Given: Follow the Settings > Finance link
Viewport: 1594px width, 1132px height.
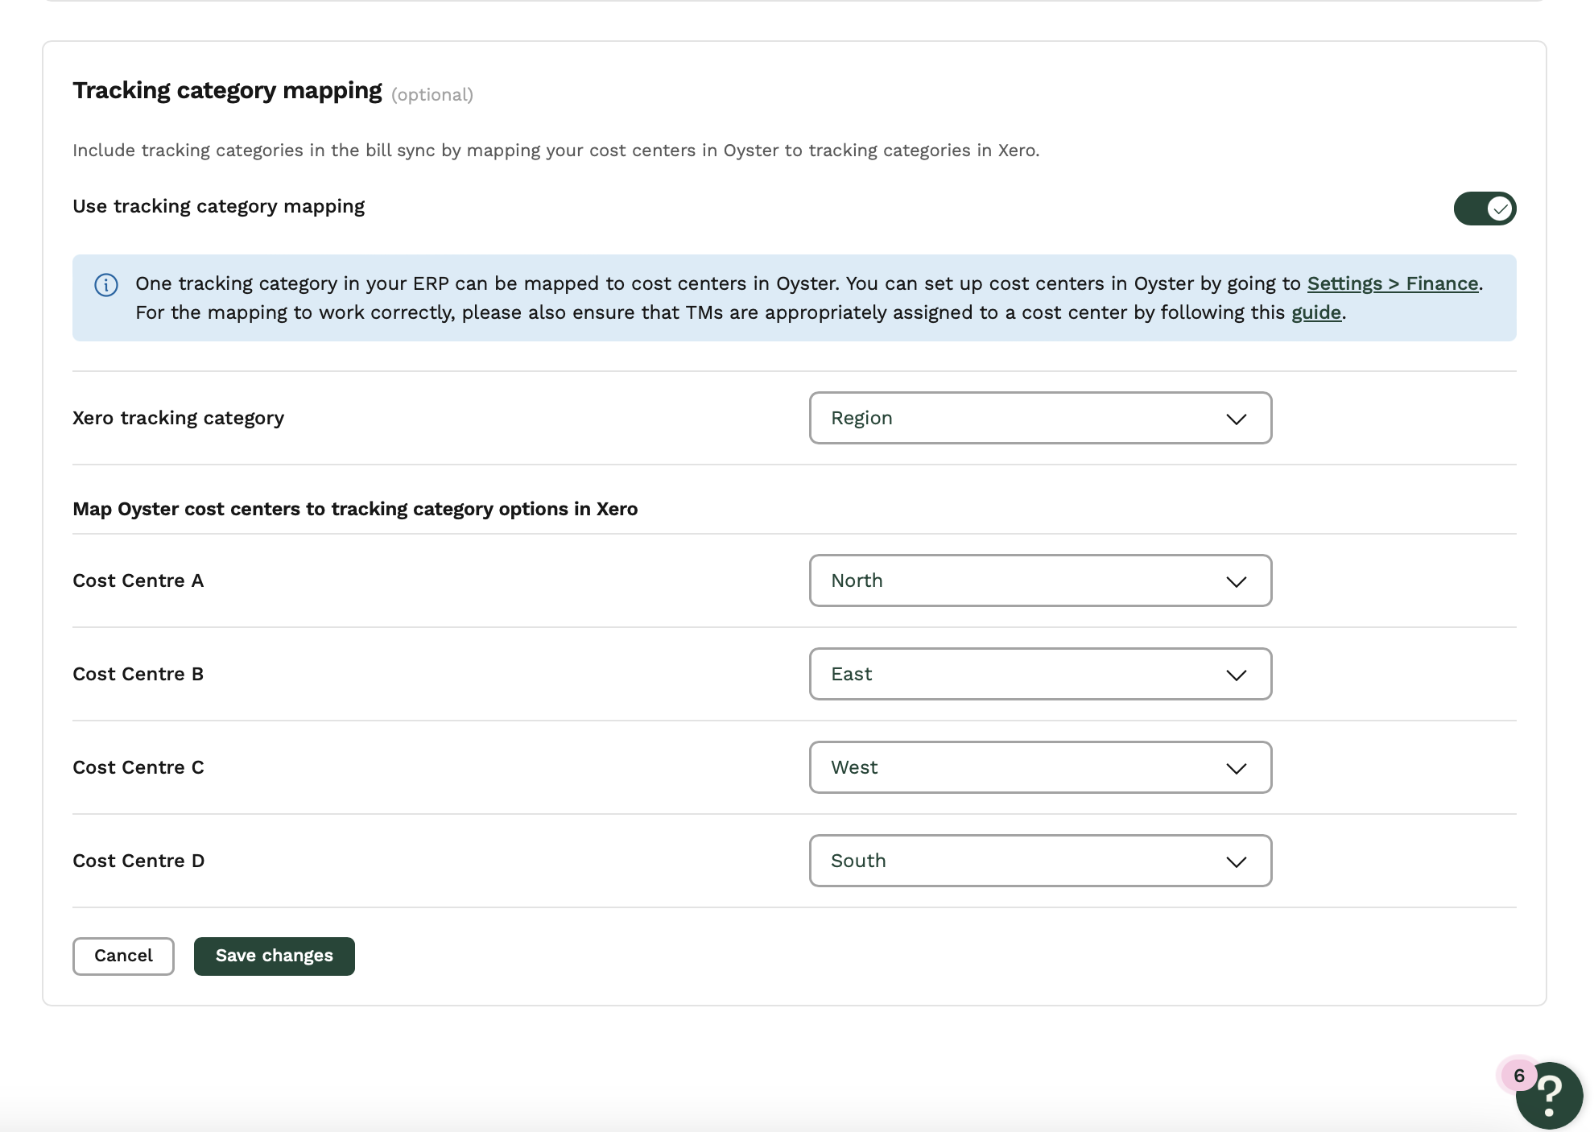Looking at the screenshot, I should [x=1393, y=283].
